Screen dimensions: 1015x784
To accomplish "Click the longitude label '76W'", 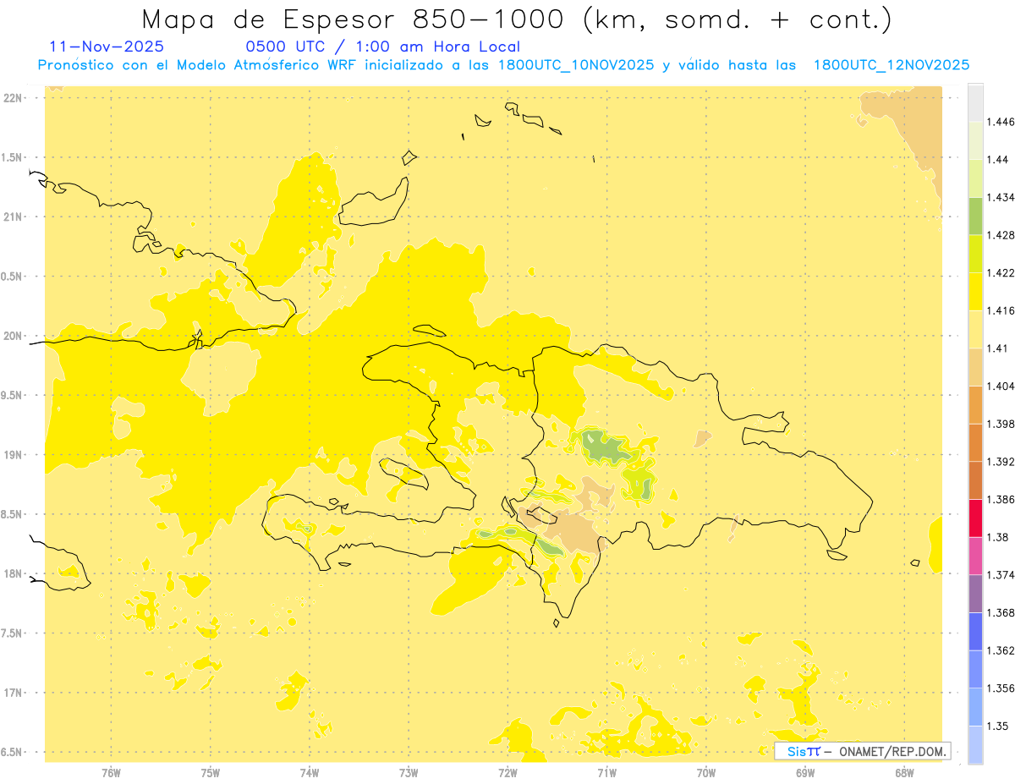I will click(112, 772).
